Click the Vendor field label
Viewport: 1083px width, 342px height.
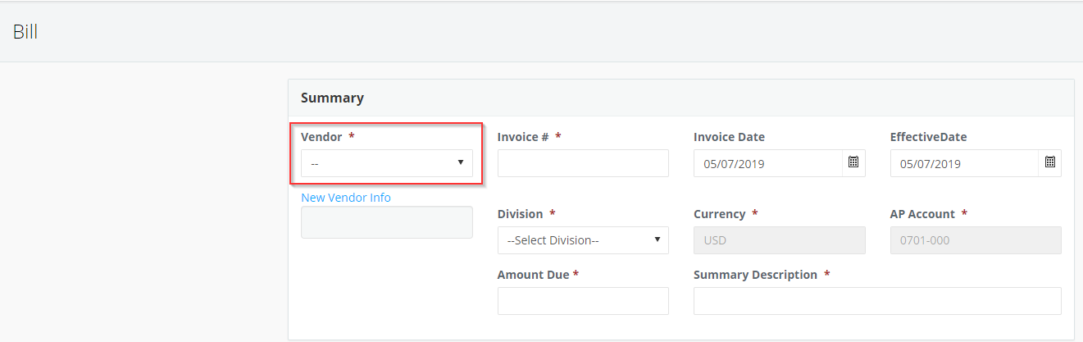tap(321, 137)
